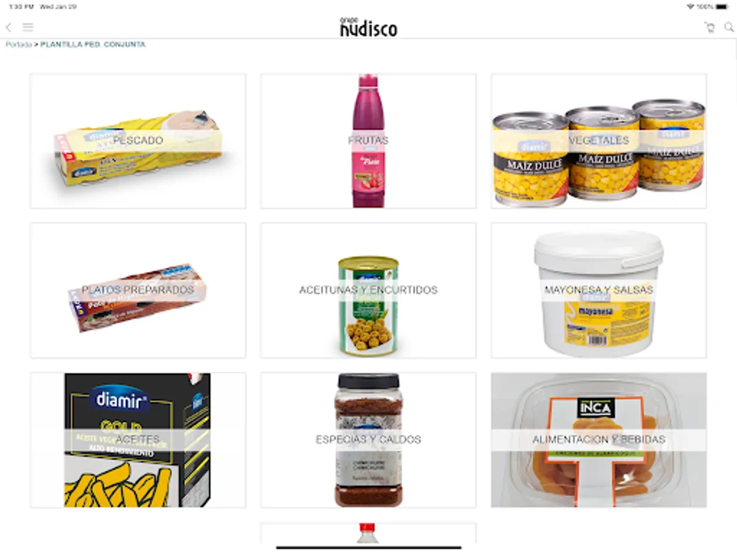Screen dimensions: 737x553
Task: Tap the grupo nudisco logo
Action: (368, 26)
